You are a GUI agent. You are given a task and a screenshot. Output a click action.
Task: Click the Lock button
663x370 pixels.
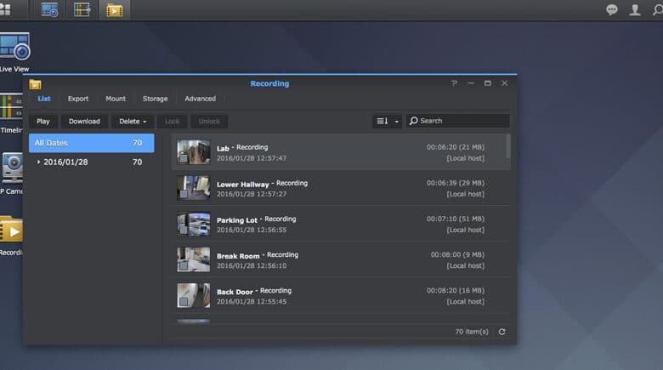[172, 121]
